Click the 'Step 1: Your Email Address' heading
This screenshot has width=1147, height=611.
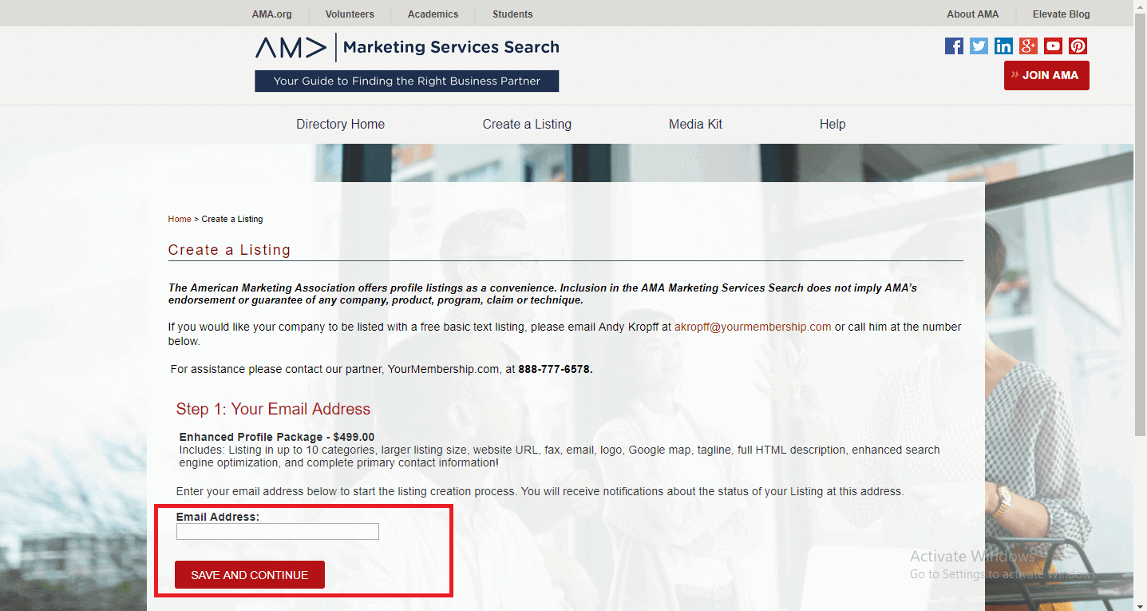[273, 409]
